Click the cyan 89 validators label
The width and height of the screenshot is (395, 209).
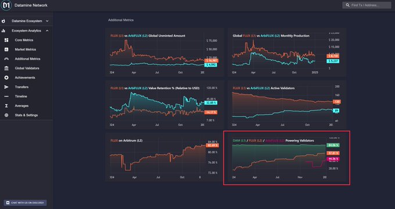pos(336,111)
